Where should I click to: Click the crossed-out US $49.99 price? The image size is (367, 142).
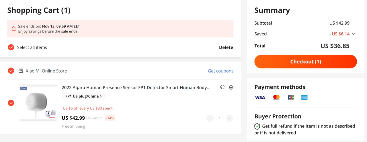95,118
